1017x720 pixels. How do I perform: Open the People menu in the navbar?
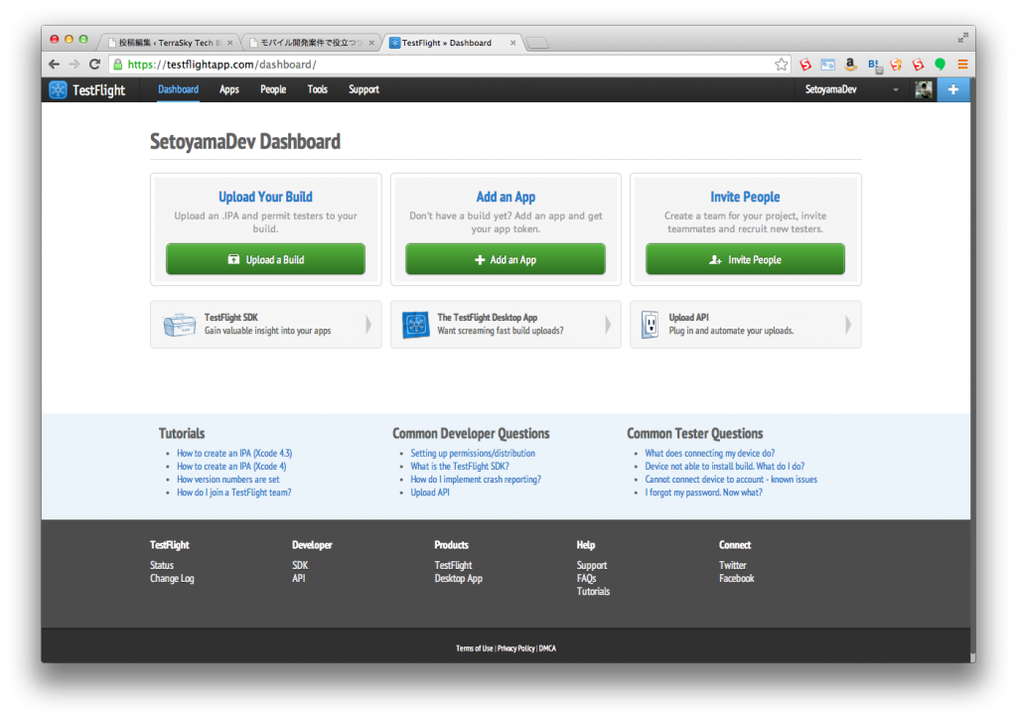tap(273, 89)
